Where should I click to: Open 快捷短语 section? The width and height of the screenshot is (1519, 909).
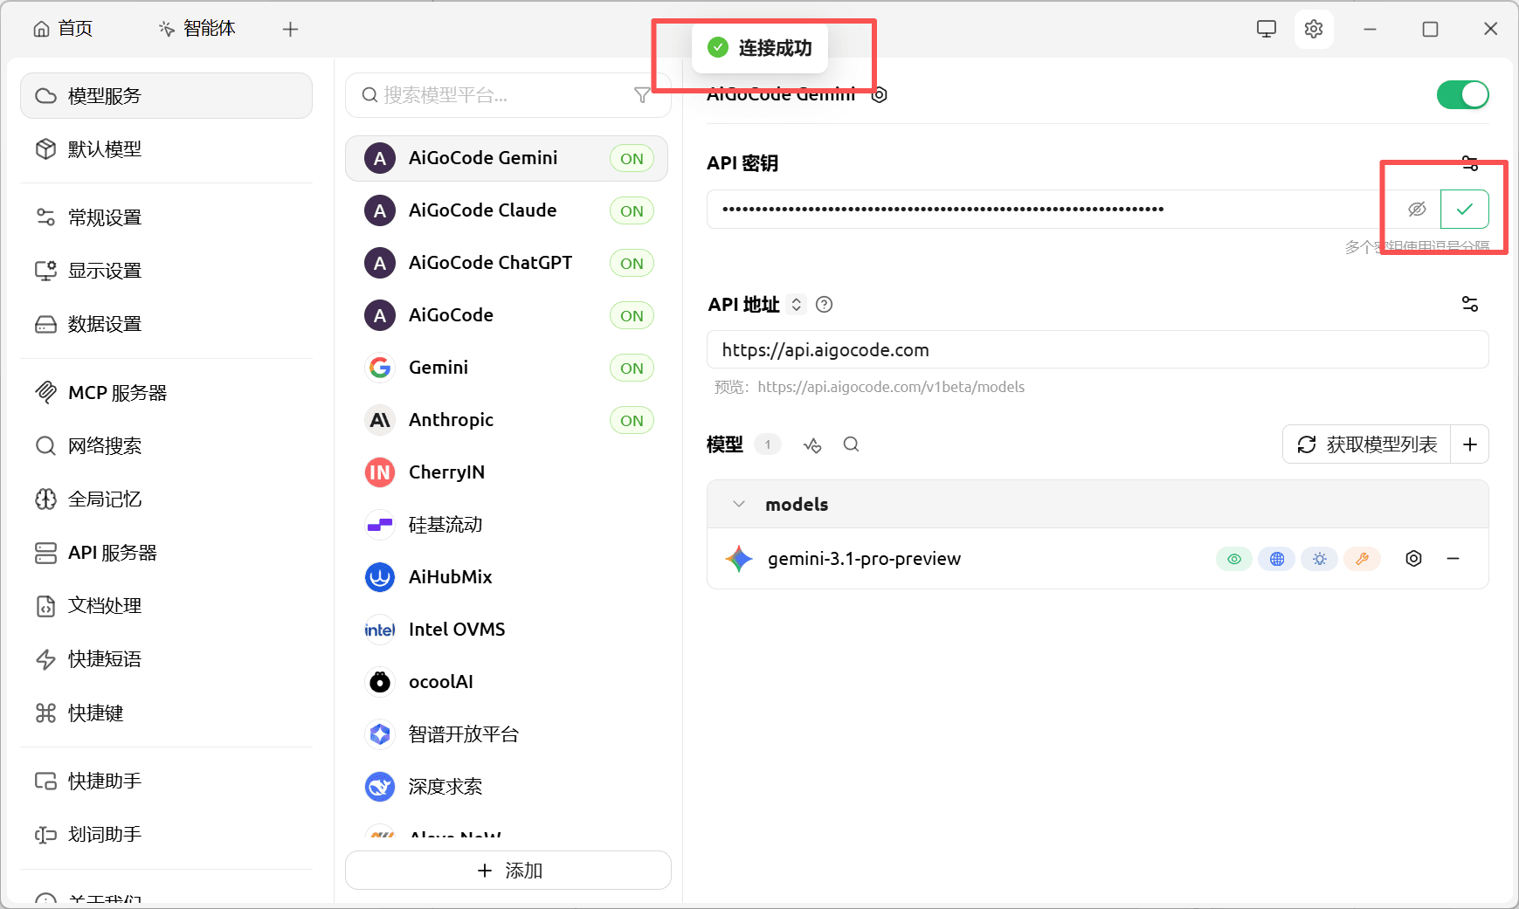(x=166, y=659)
